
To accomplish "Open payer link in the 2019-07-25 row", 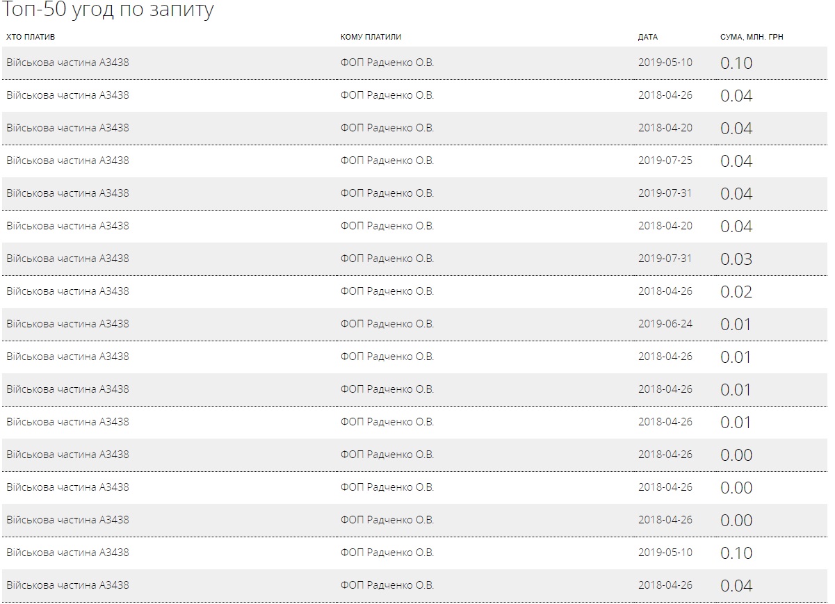I will (67, 161).
